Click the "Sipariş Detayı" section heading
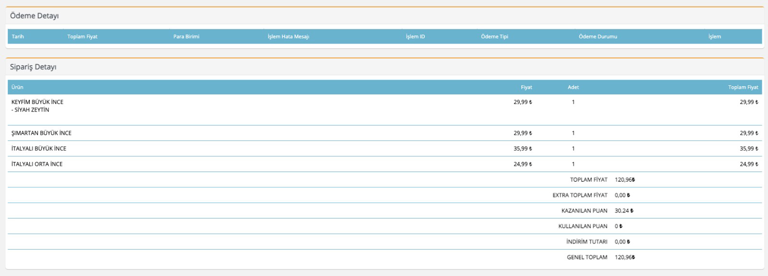Viewport: 768px width, 276px height. pos(33,67)
